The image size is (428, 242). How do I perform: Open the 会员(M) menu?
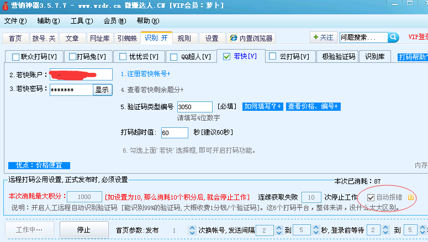click(x=115, y=21)
